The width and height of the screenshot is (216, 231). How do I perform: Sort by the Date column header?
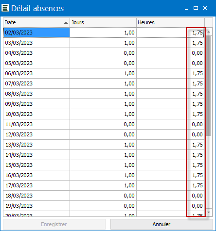click(x=36, y=22)
